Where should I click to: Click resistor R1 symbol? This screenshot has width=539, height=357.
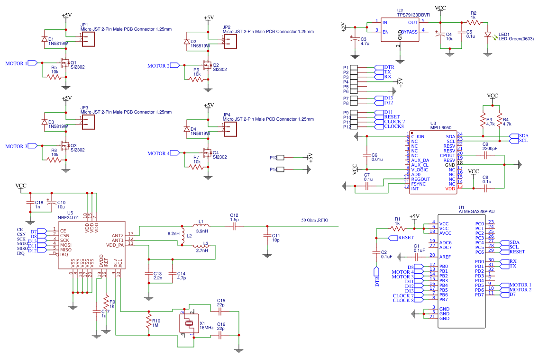pyautogui.click(x=398, y=228)
